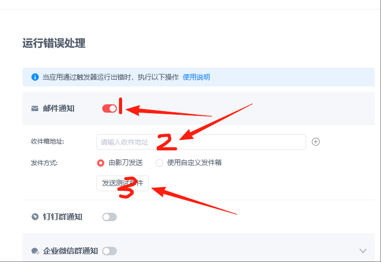Click the 运行错误处理 heading

54,43
